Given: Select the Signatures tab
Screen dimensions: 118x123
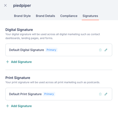Looking at the screenshot, I should pos(90,16).
